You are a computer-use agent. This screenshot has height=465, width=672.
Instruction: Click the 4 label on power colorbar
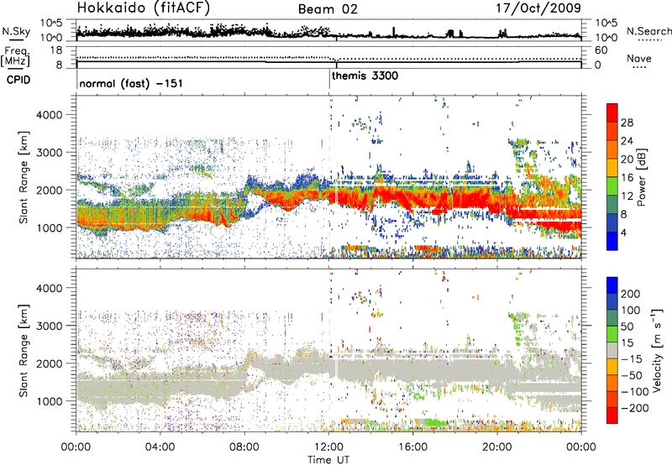tap(624, 232)
